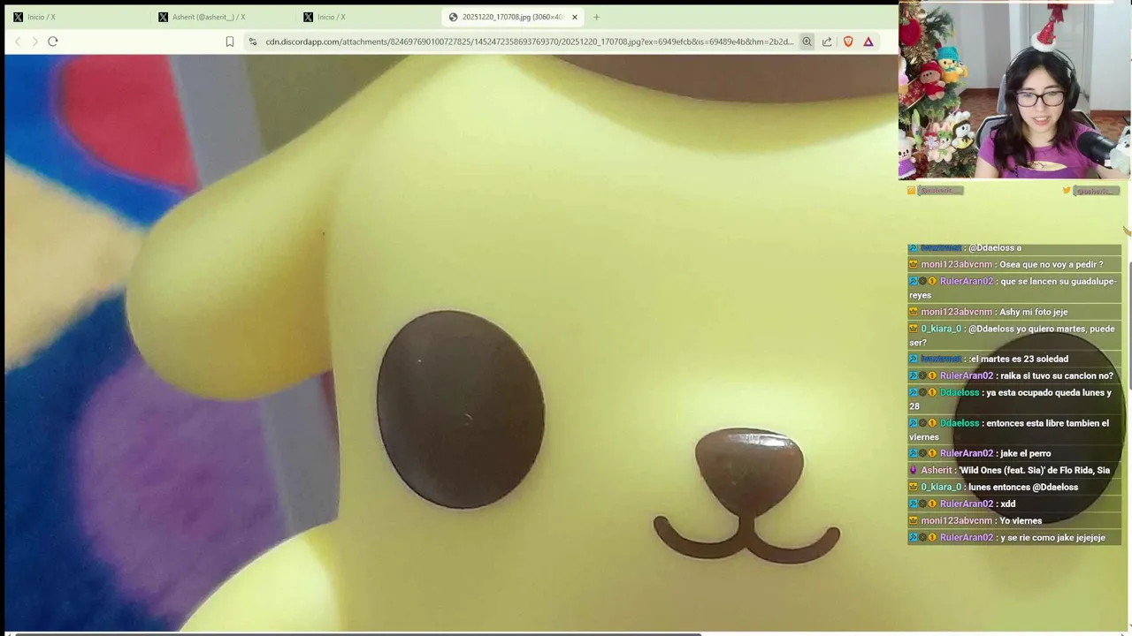
Task: Click the crown badge beside 'Yo viernes' message
Action: tap(914, 520)
